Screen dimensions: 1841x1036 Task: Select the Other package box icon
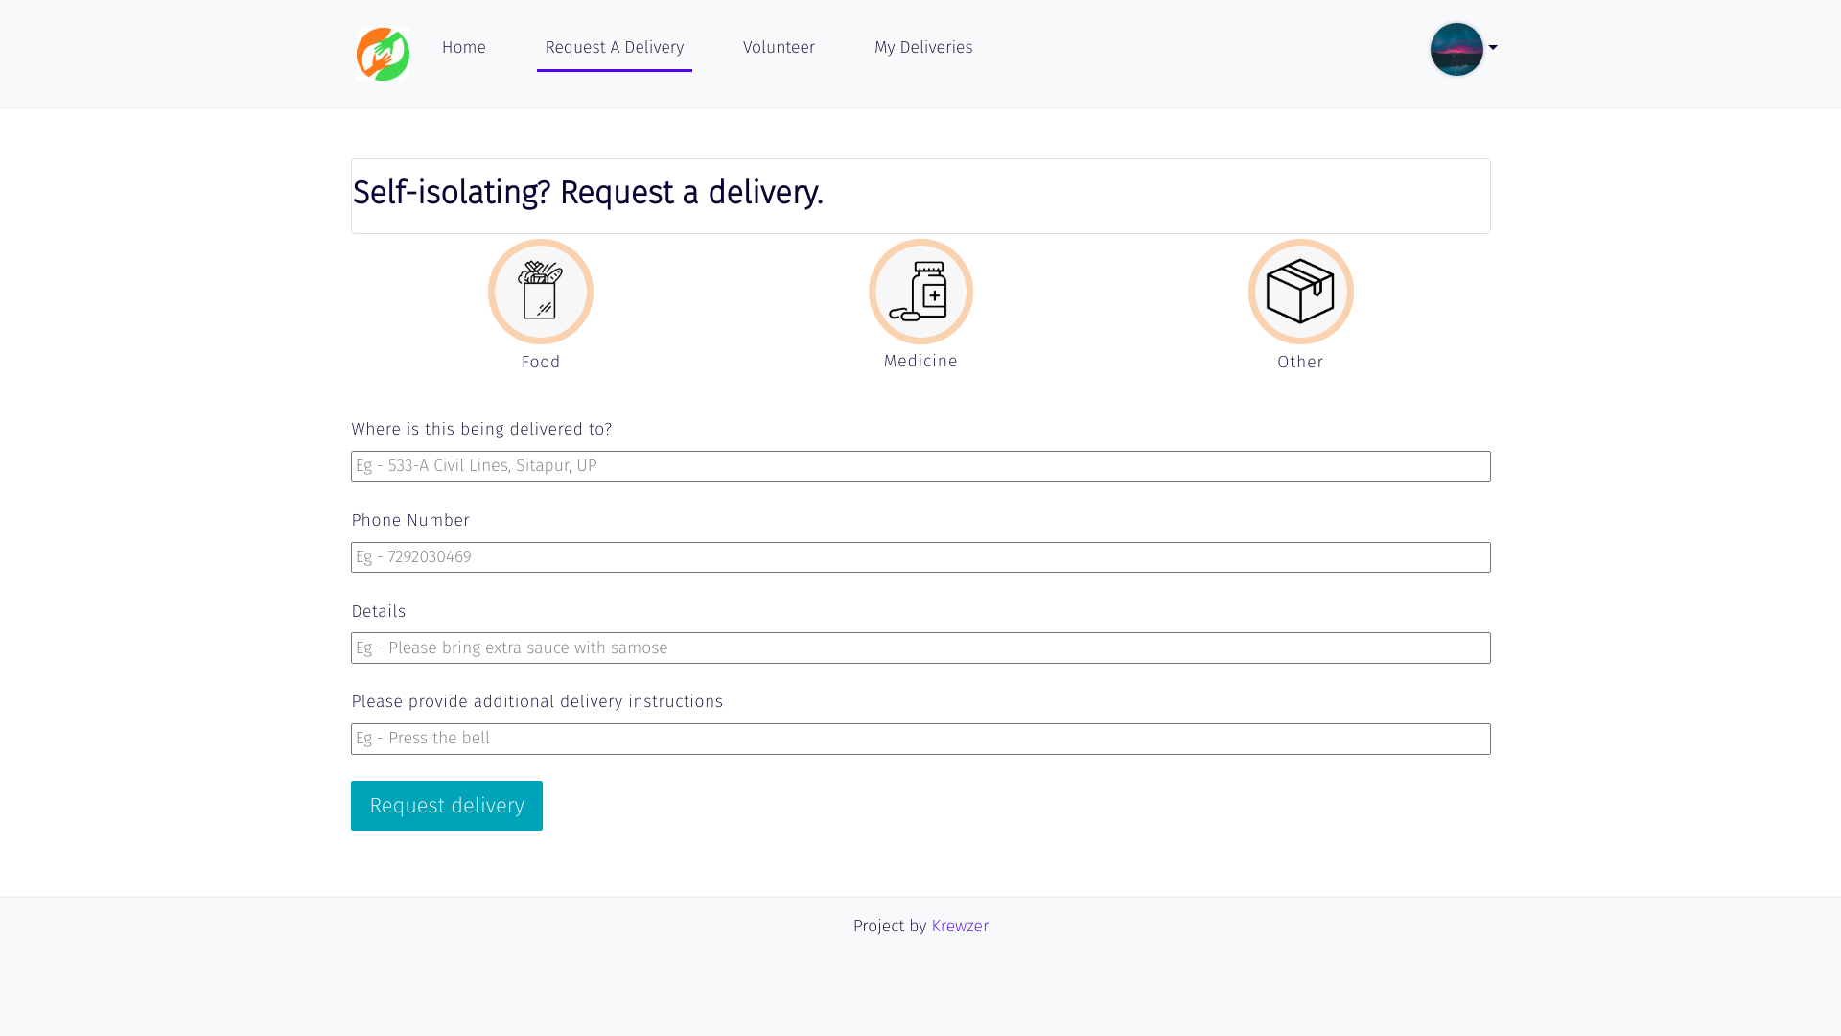1300,292
